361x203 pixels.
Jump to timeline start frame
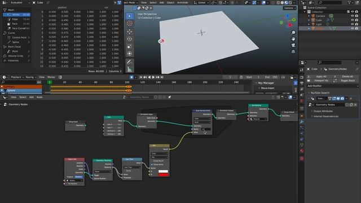[141, 77]
